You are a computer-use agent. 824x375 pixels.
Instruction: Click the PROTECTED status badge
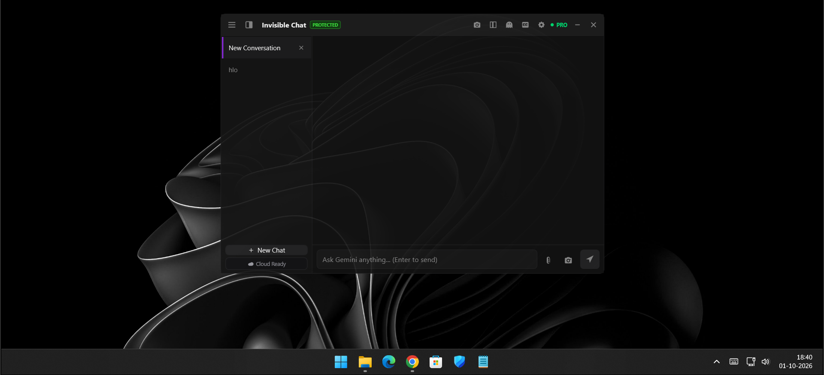tap(325, 25)
